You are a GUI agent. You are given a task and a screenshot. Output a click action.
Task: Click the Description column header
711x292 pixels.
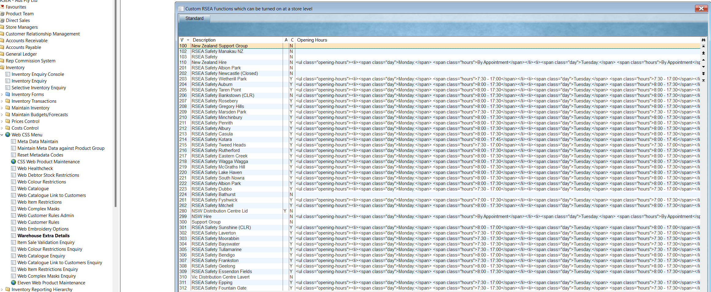[237, 40]
